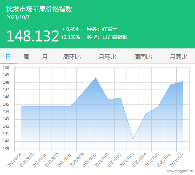Click the chart data point for 2023/10/6
The height and width of the screenshot is (175, 195).
pyautogui.click(x=170, y=85)
